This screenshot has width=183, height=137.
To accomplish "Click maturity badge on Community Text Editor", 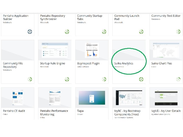I will (x=178, y=31).
